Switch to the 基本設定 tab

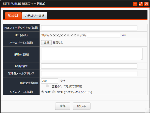pyautogui.click(x=13, y=16)
